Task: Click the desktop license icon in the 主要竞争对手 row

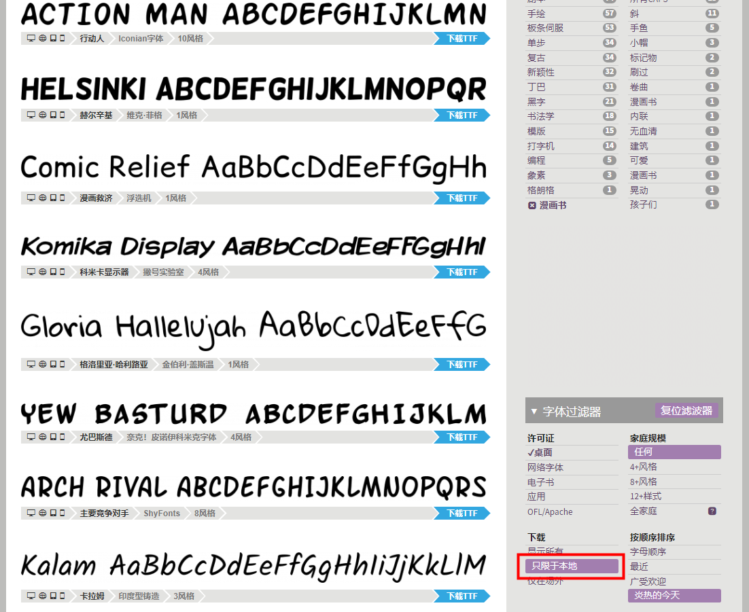Action: (x=31, y=513)
